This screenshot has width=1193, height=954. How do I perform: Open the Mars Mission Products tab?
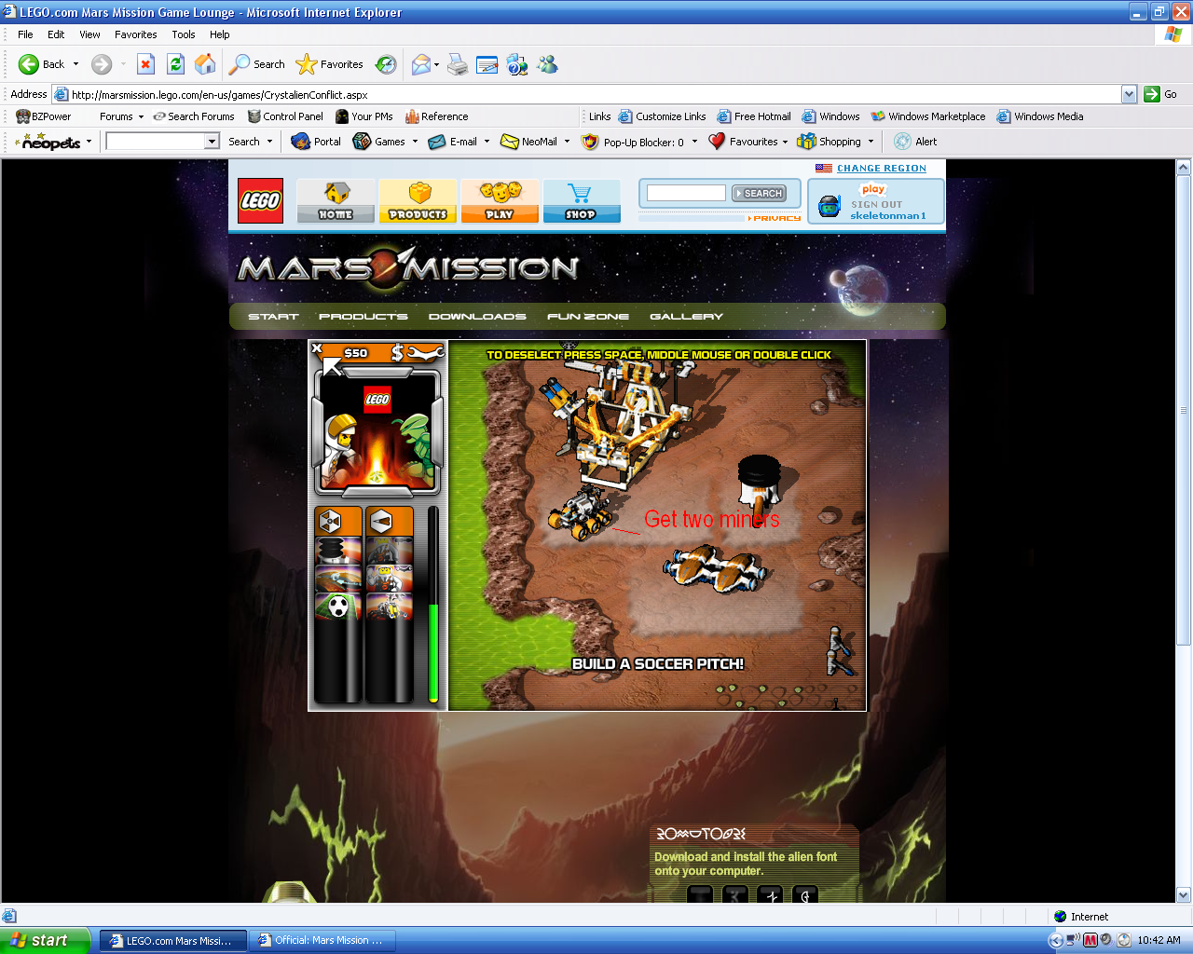(x=363, y=317)
